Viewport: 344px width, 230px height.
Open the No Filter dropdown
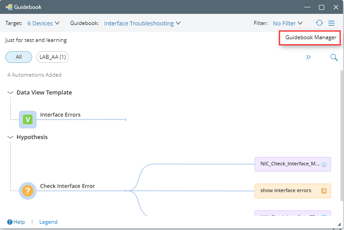point(288,23)
